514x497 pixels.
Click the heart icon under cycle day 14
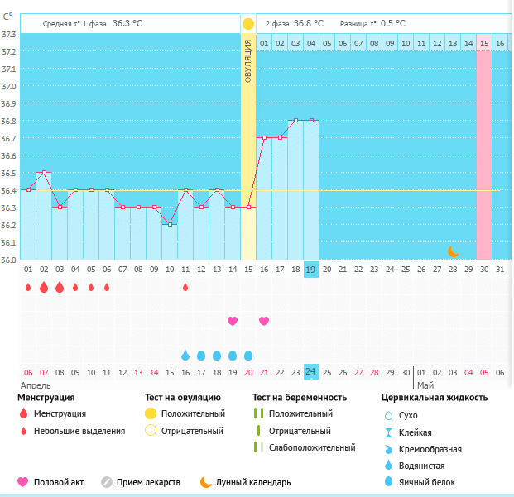pyautogui.click(x=233, y=321)
